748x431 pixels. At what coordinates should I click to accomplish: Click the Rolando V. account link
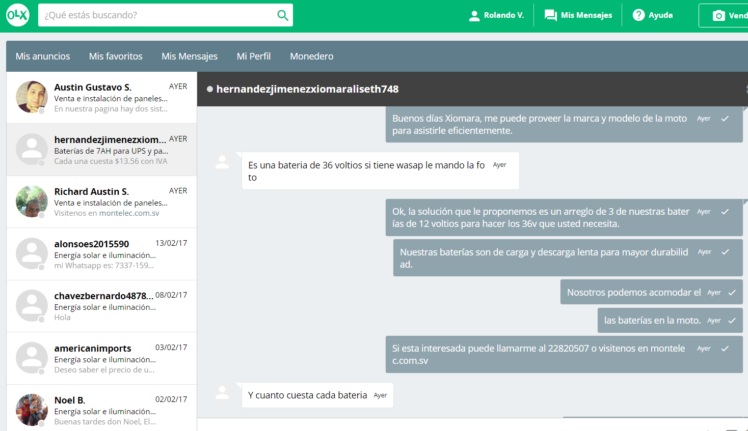[496, 15]
